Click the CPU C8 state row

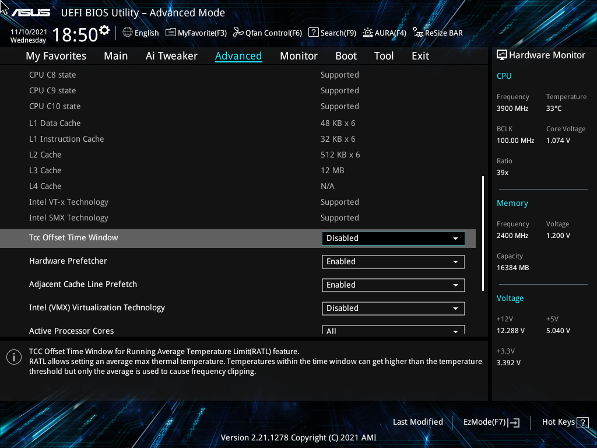[238, 75]
